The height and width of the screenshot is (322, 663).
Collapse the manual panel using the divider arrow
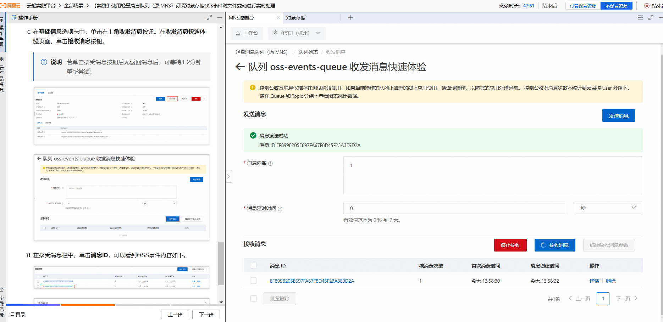(x=229, y=176)
